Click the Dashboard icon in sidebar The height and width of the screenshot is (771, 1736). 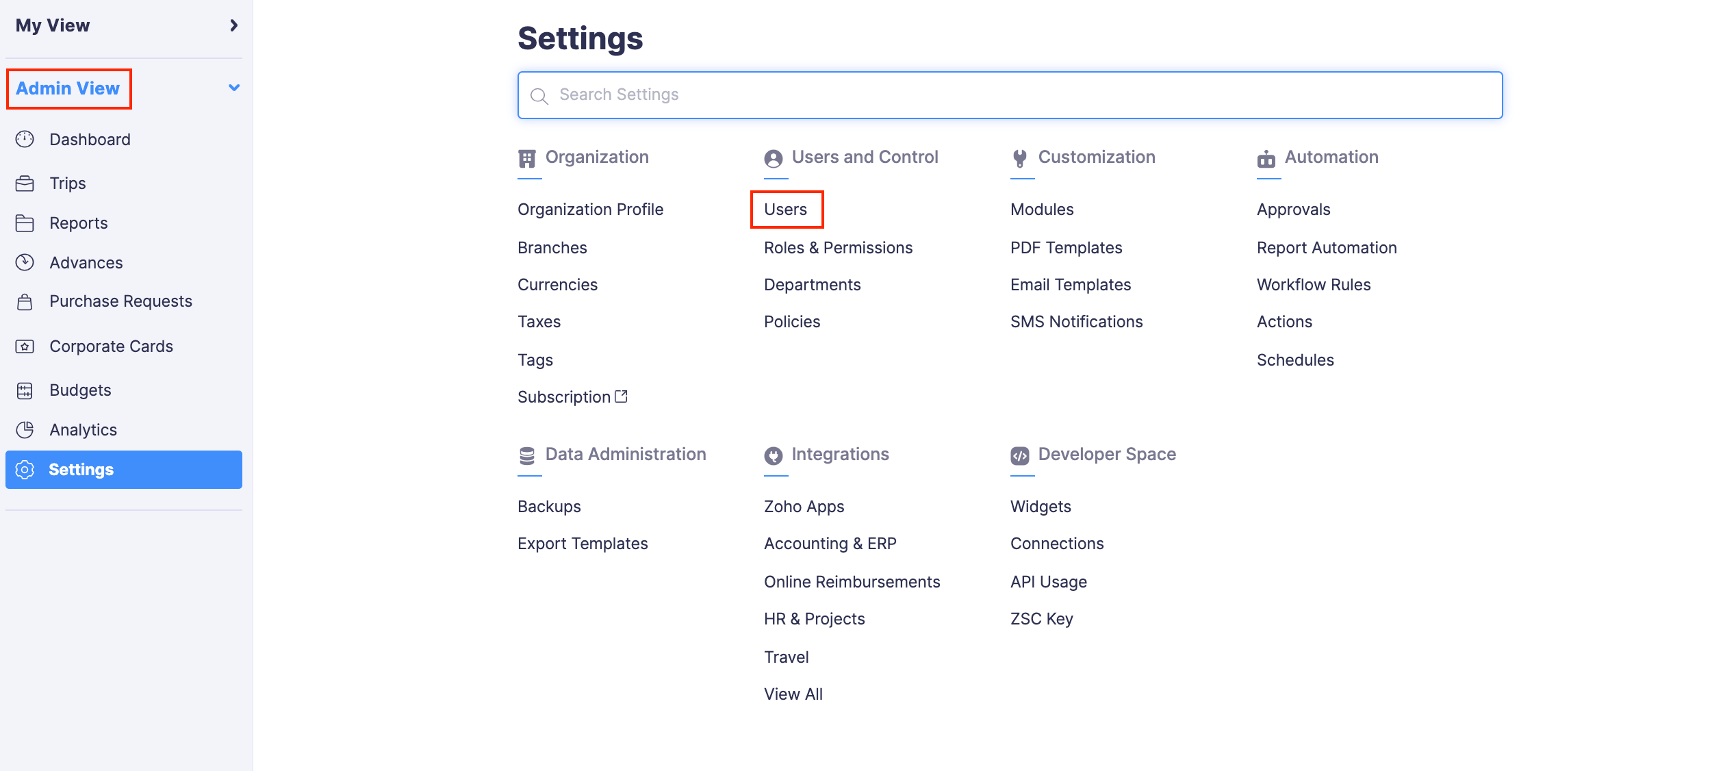(25, 140)
